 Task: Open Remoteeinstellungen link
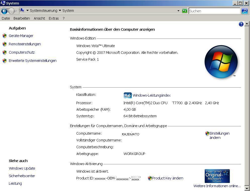pyautogui.click(x=25, y=44)
